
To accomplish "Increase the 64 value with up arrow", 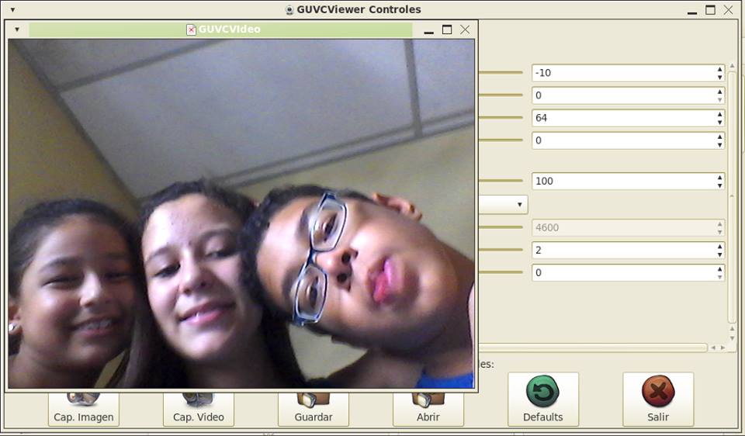I will coord(720,114).
